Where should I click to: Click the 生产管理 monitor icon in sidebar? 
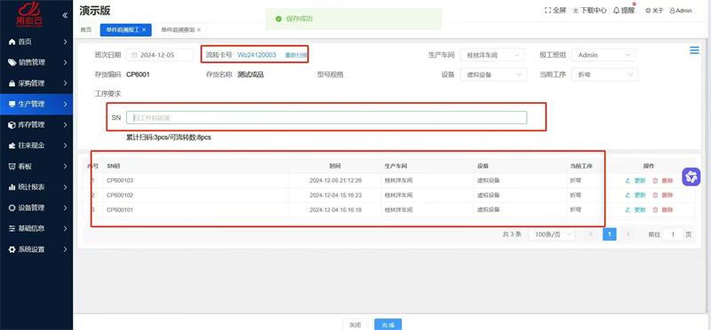12,104
